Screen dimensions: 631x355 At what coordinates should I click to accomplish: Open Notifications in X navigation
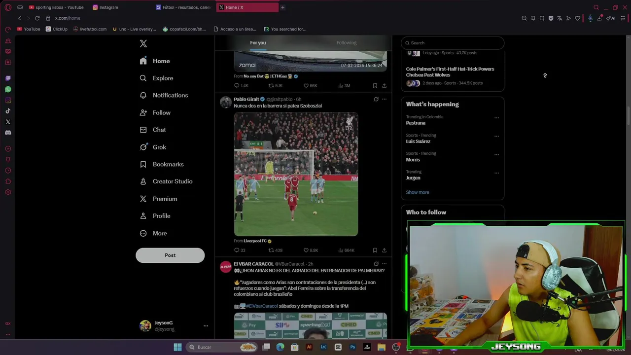(x=164, y=95)
